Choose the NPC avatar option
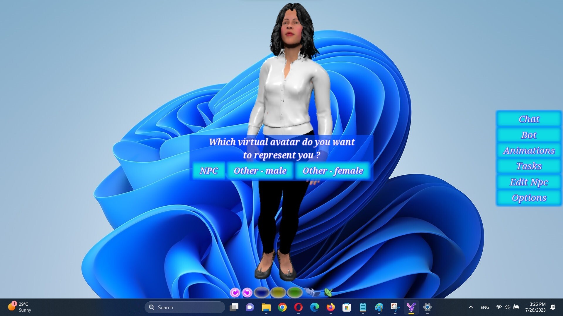 tap(209, 171)
